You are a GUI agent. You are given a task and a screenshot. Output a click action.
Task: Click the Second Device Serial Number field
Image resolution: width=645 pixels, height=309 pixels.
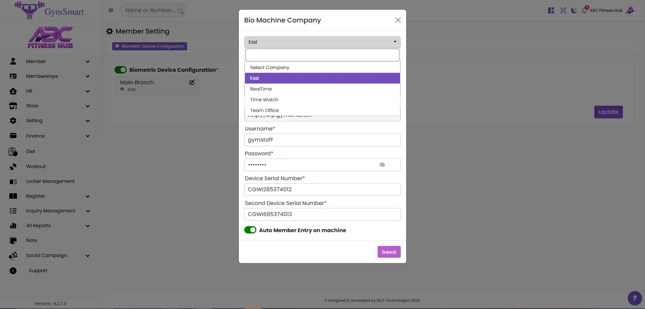322,214
